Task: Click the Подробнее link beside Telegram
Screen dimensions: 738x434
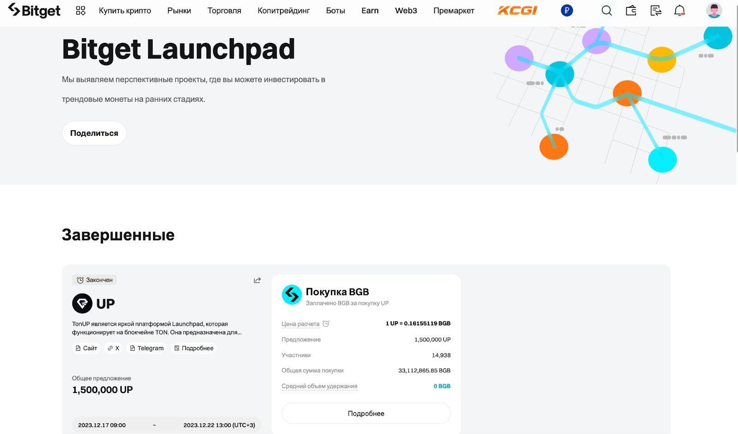Action: (194, 348)
